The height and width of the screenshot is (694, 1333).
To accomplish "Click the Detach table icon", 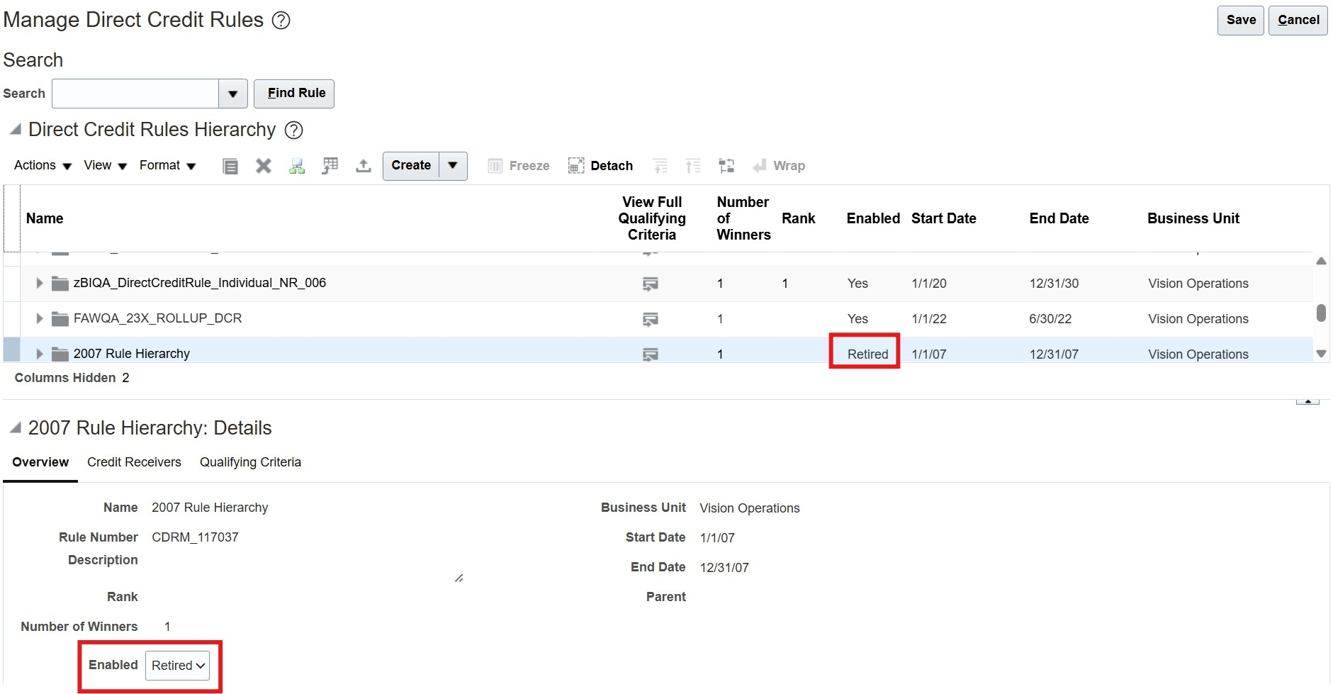I will [x=576, y=166].
